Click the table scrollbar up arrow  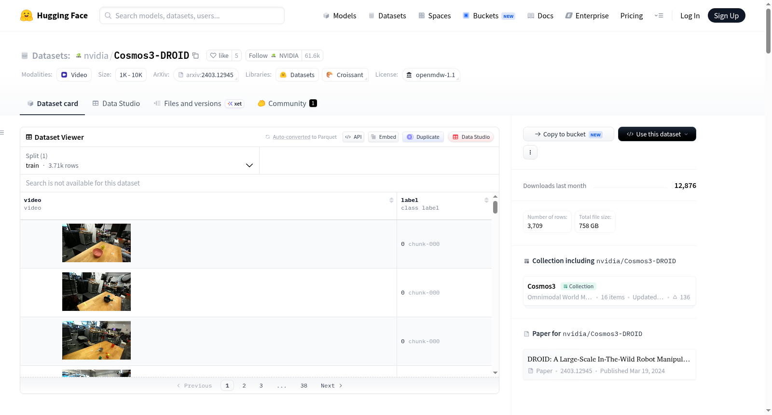(495, 197)
